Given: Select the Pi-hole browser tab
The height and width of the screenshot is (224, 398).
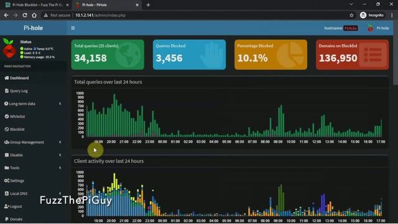Looking at the screenshot, I should point(106,5).
